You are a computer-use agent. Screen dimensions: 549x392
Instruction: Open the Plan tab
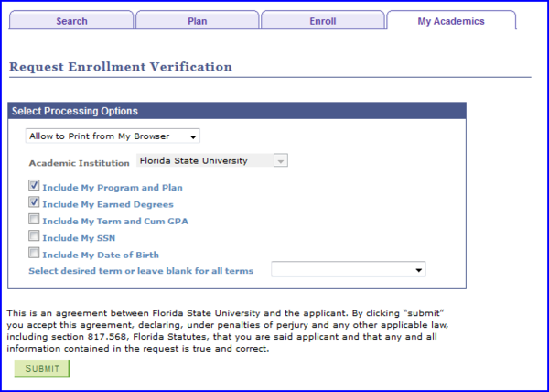click(x=197, y=21)
